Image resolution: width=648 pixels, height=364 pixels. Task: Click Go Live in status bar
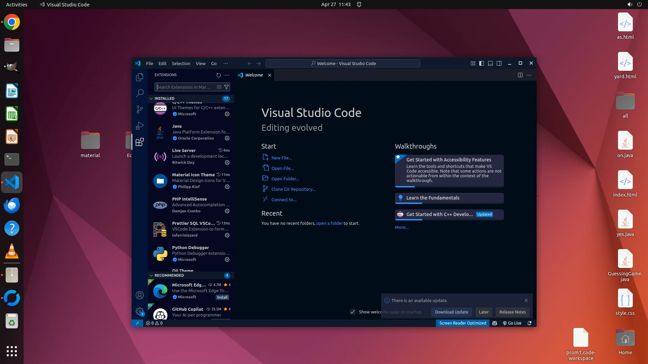(x=512, y=323)
